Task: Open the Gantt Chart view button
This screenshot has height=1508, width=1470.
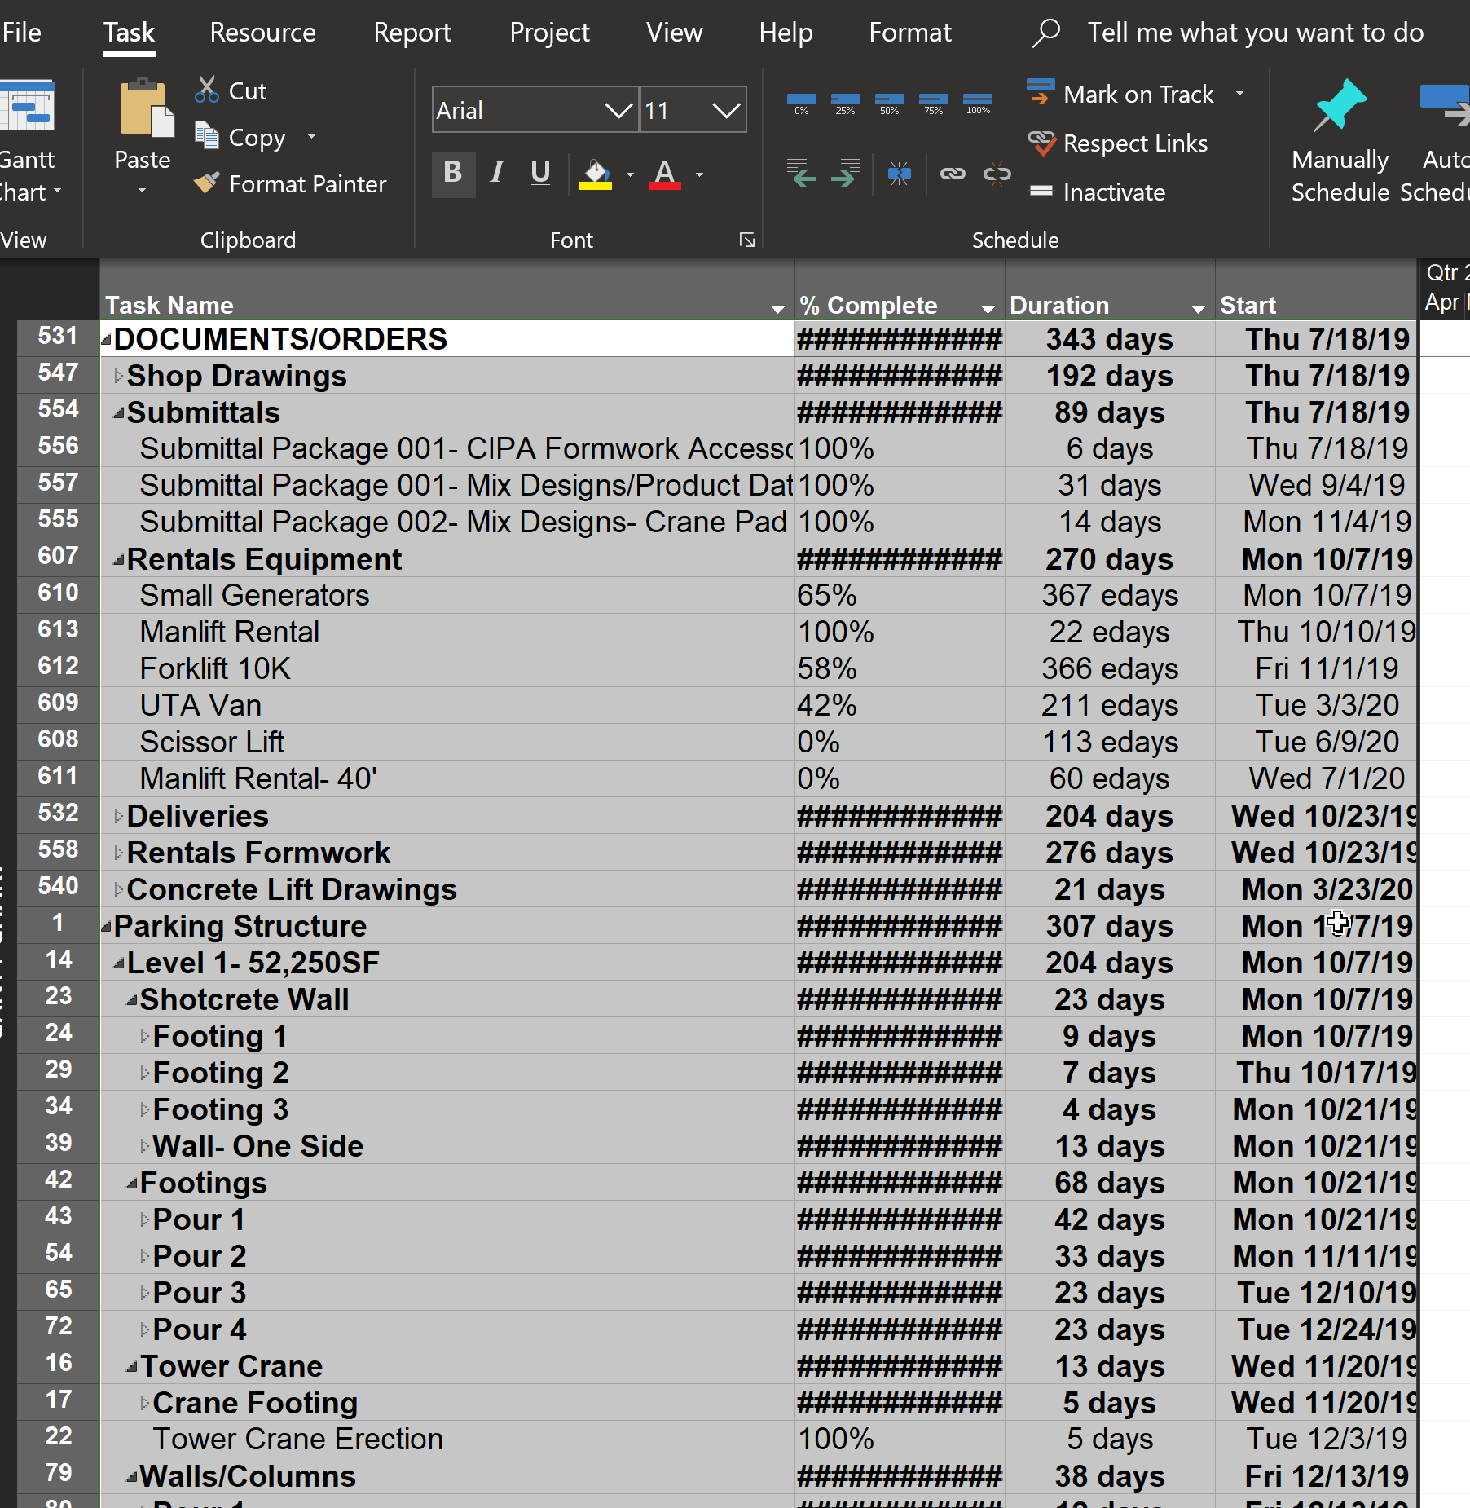Action: [x=29, y=140]
